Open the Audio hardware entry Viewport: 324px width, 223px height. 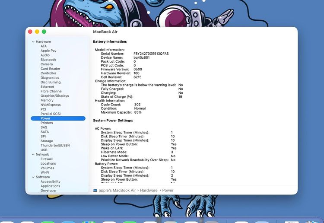coord(45,55)
